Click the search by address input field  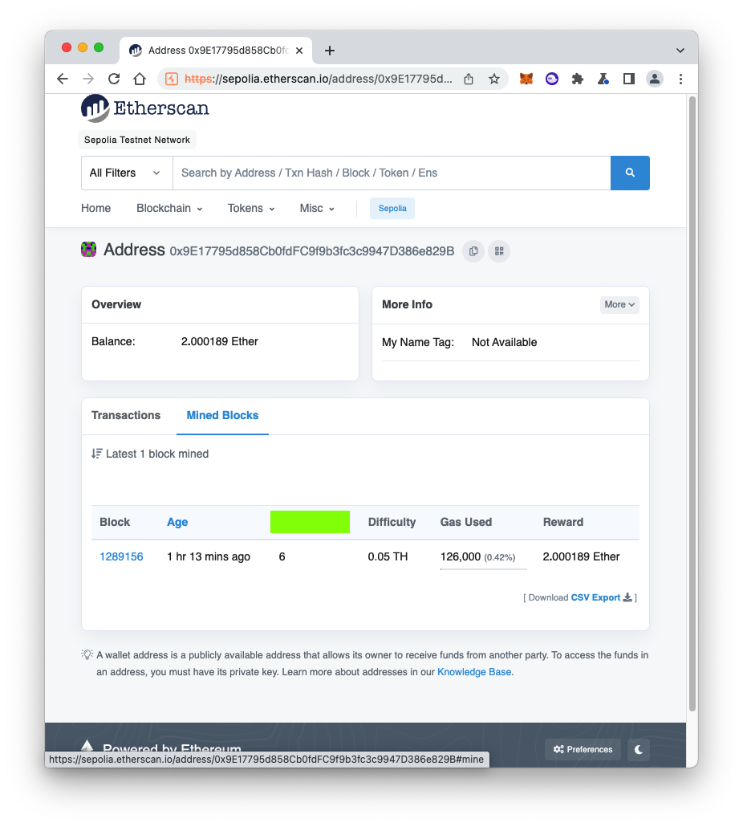(x=392, y=173)
